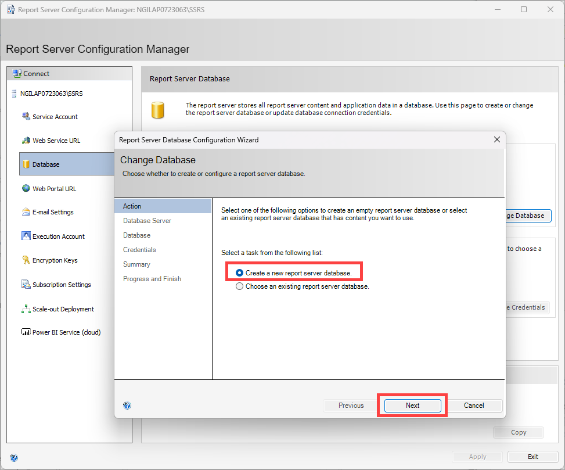Viewport: 565px width, 470px height.
Task: Click the Change Credentials button behind the wizard
Action: tap(527, 307)
